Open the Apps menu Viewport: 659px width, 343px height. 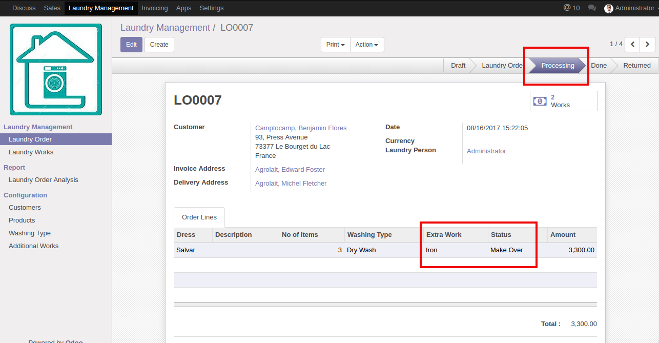point(183,8)
